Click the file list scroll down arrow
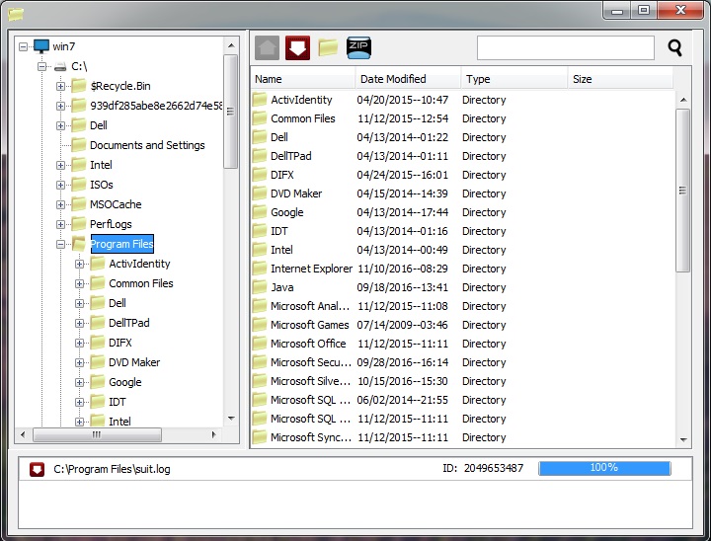 pyautogui.click(x=683, y=439)
